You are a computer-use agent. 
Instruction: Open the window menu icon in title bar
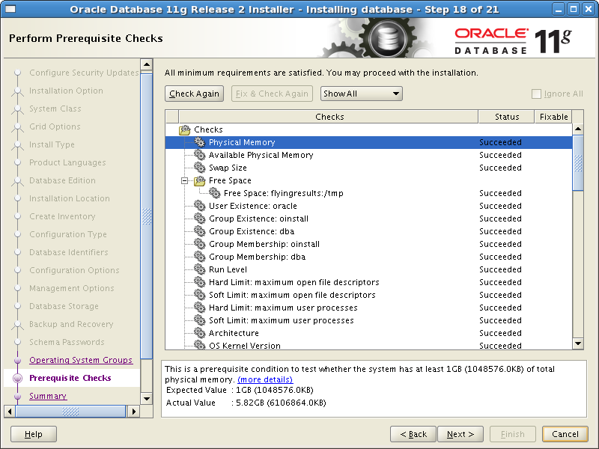10,9
